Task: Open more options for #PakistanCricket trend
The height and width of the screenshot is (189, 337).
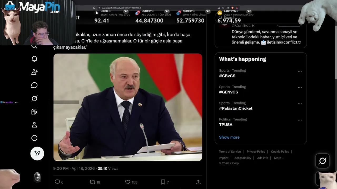Action: pos(300,104)
